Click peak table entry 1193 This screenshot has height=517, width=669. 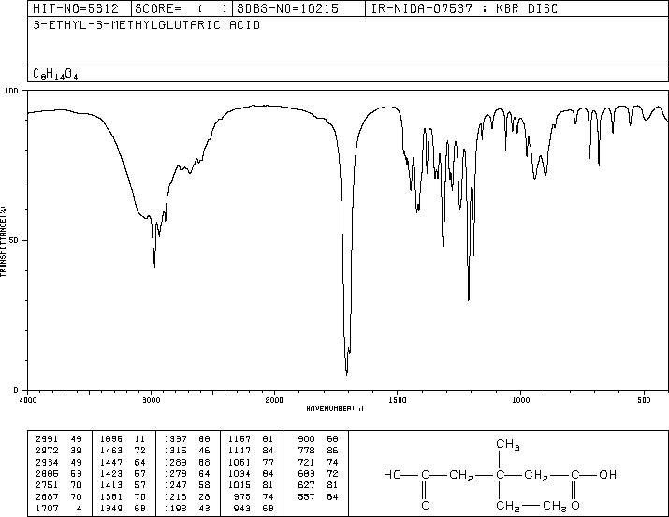tap(175, 508)
